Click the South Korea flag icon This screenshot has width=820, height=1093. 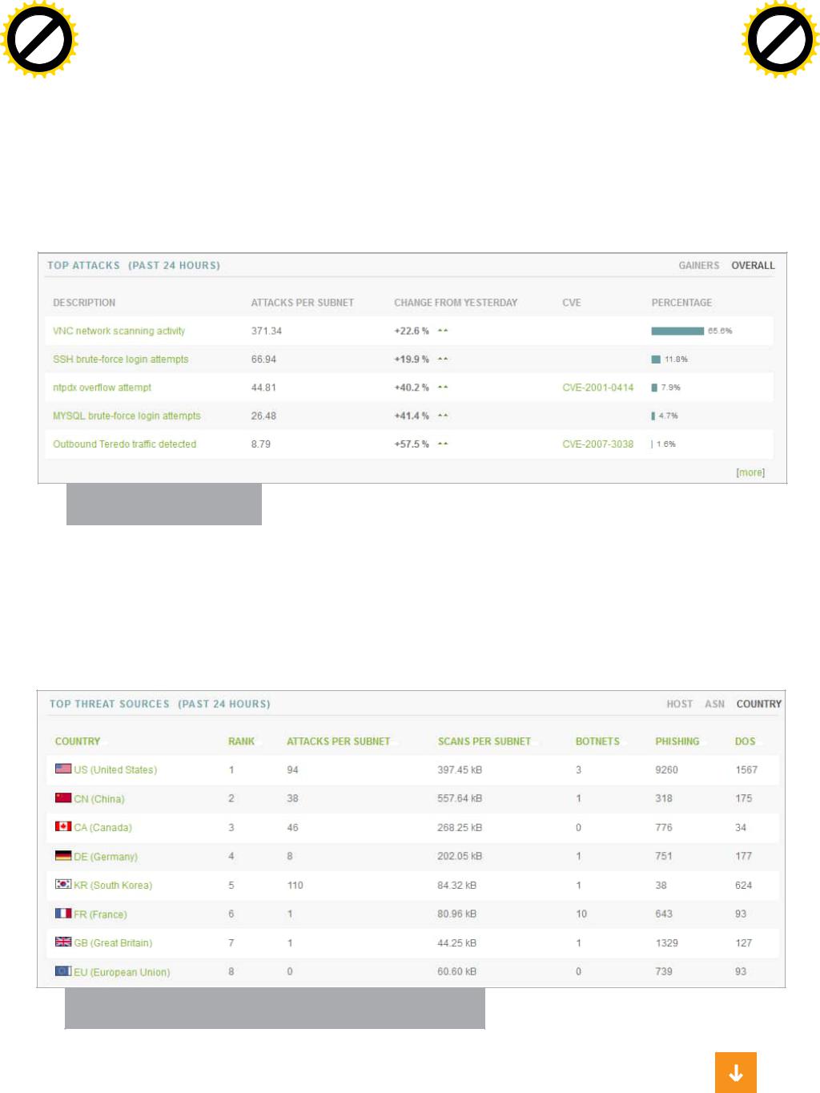63,884
